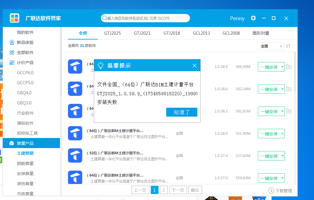Click the Penny username
The width and height of the screenshot is (314, 200).
(x=237, y=18)
